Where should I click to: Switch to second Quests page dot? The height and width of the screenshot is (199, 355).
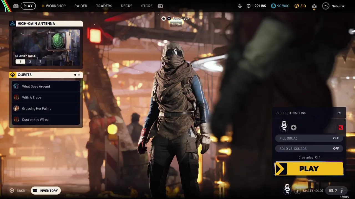(x=79, y=75)
